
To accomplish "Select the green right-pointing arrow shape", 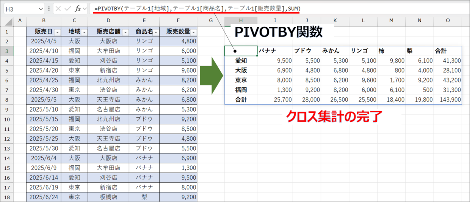I will pos(211,75).
